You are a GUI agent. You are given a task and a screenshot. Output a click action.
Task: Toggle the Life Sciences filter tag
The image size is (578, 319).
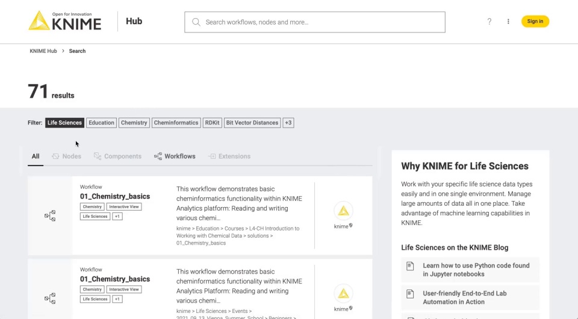(64, 123)
